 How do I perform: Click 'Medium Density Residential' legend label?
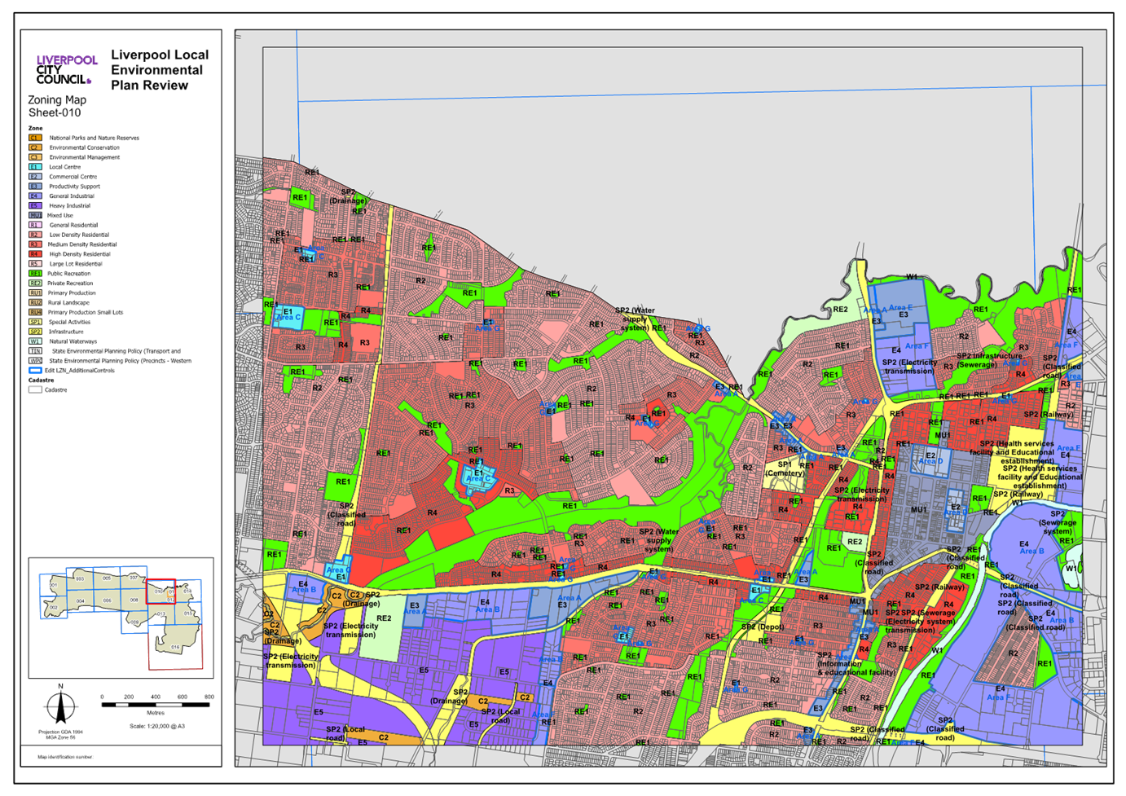click(82, 244)
